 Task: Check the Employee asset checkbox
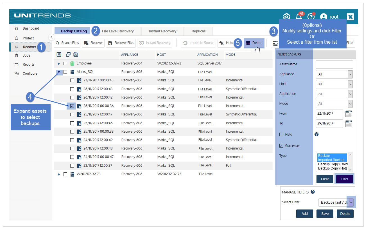65,63
